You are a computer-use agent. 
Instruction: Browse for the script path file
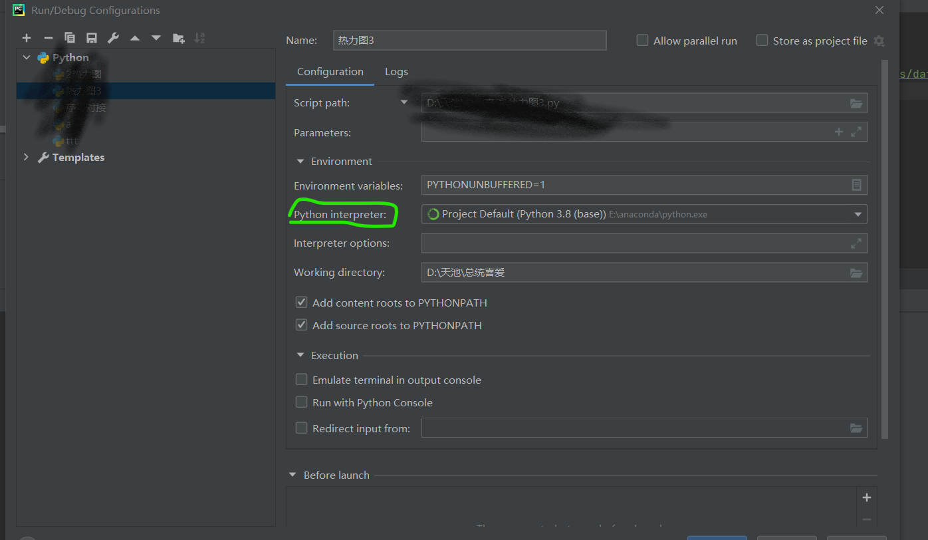pos(856,102)
